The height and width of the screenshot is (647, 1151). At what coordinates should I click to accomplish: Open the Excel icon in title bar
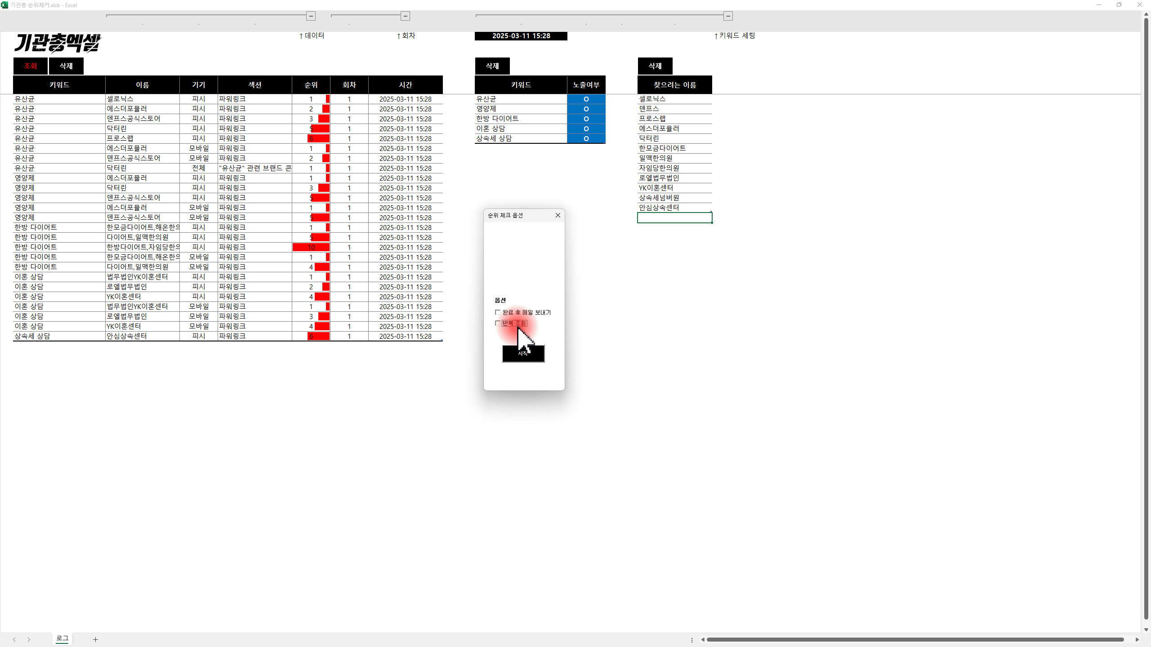4,5
